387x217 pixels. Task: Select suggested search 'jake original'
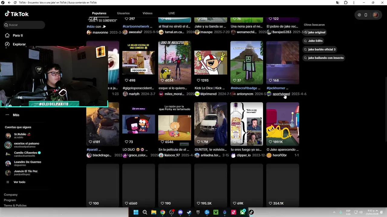315,32
